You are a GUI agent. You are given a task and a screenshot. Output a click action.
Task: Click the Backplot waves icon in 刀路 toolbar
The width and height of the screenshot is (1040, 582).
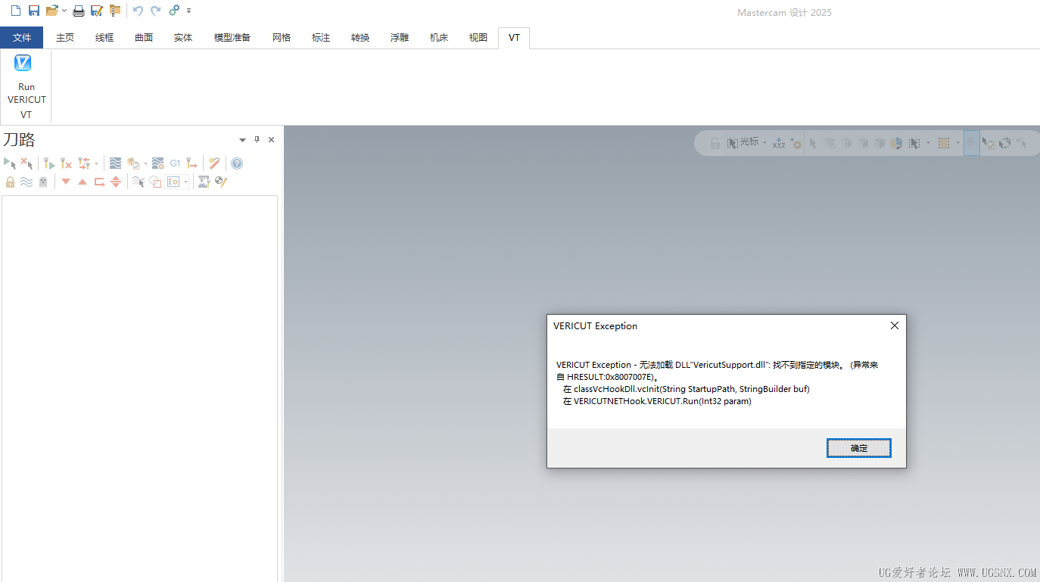pos(115,163)
